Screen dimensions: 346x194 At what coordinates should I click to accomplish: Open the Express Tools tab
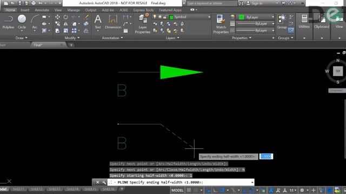pyautogui.click(x=143, y=10)
